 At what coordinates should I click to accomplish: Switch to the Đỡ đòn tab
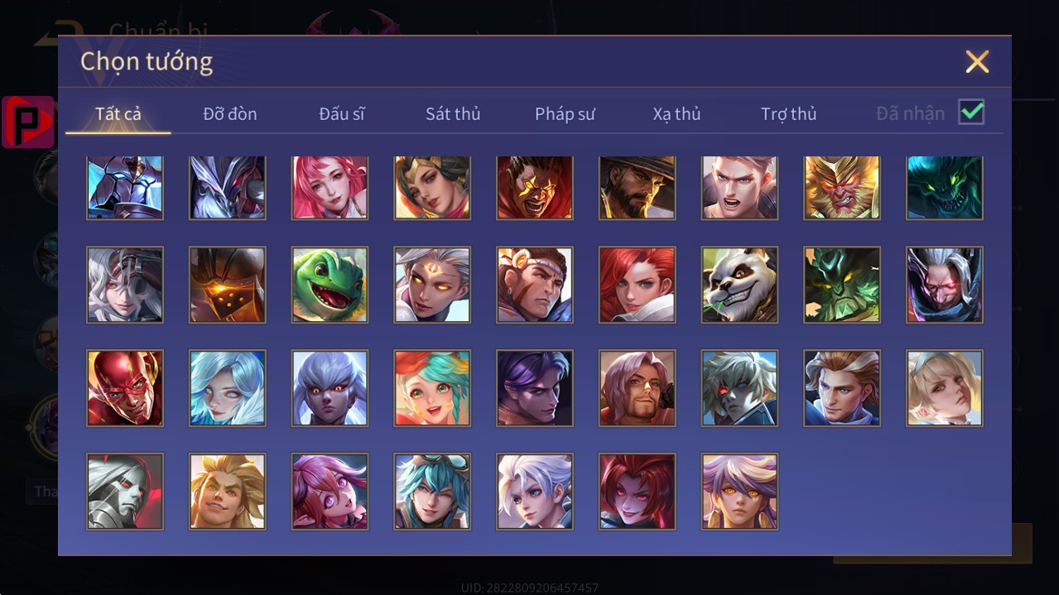click(x=230, y=114)
